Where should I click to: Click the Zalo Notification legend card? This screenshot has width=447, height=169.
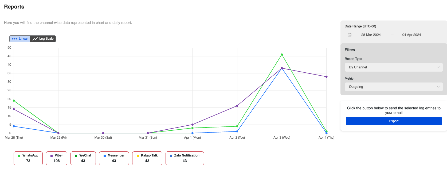pyautogui.click(x=185, y=158)
